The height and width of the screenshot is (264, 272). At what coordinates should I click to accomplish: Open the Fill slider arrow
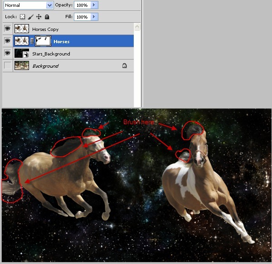click(94, 17)
